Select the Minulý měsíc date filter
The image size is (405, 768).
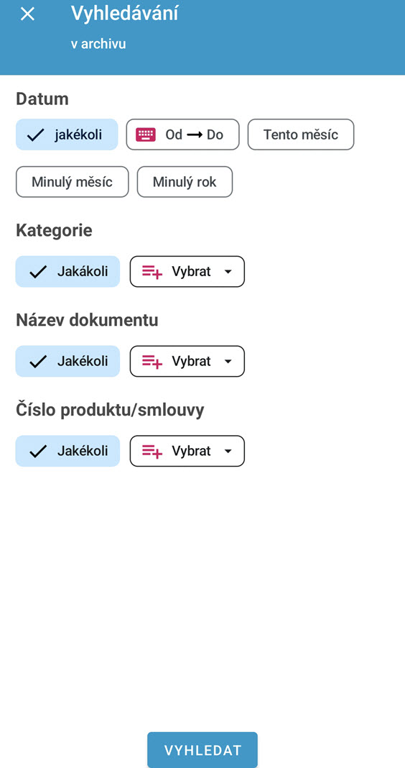click(73, 182)
